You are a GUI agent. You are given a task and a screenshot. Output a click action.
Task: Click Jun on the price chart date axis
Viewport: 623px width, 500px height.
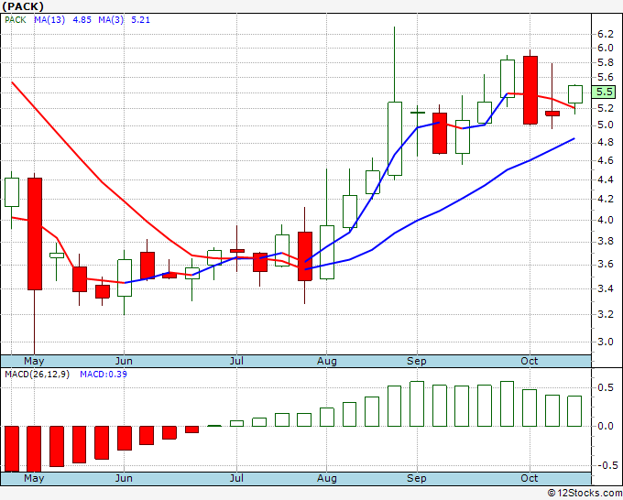124,362
